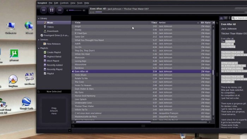This screenshot has width=247, height=139.
Task: Select the song Enemy
Action: pyautogui.click(x=141, y=30)
